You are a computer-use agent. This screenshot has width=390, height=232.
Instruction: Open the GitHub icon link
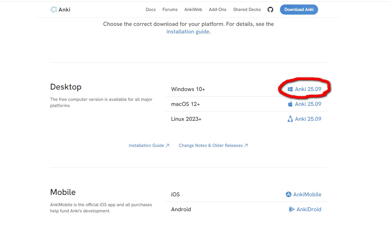270,10
